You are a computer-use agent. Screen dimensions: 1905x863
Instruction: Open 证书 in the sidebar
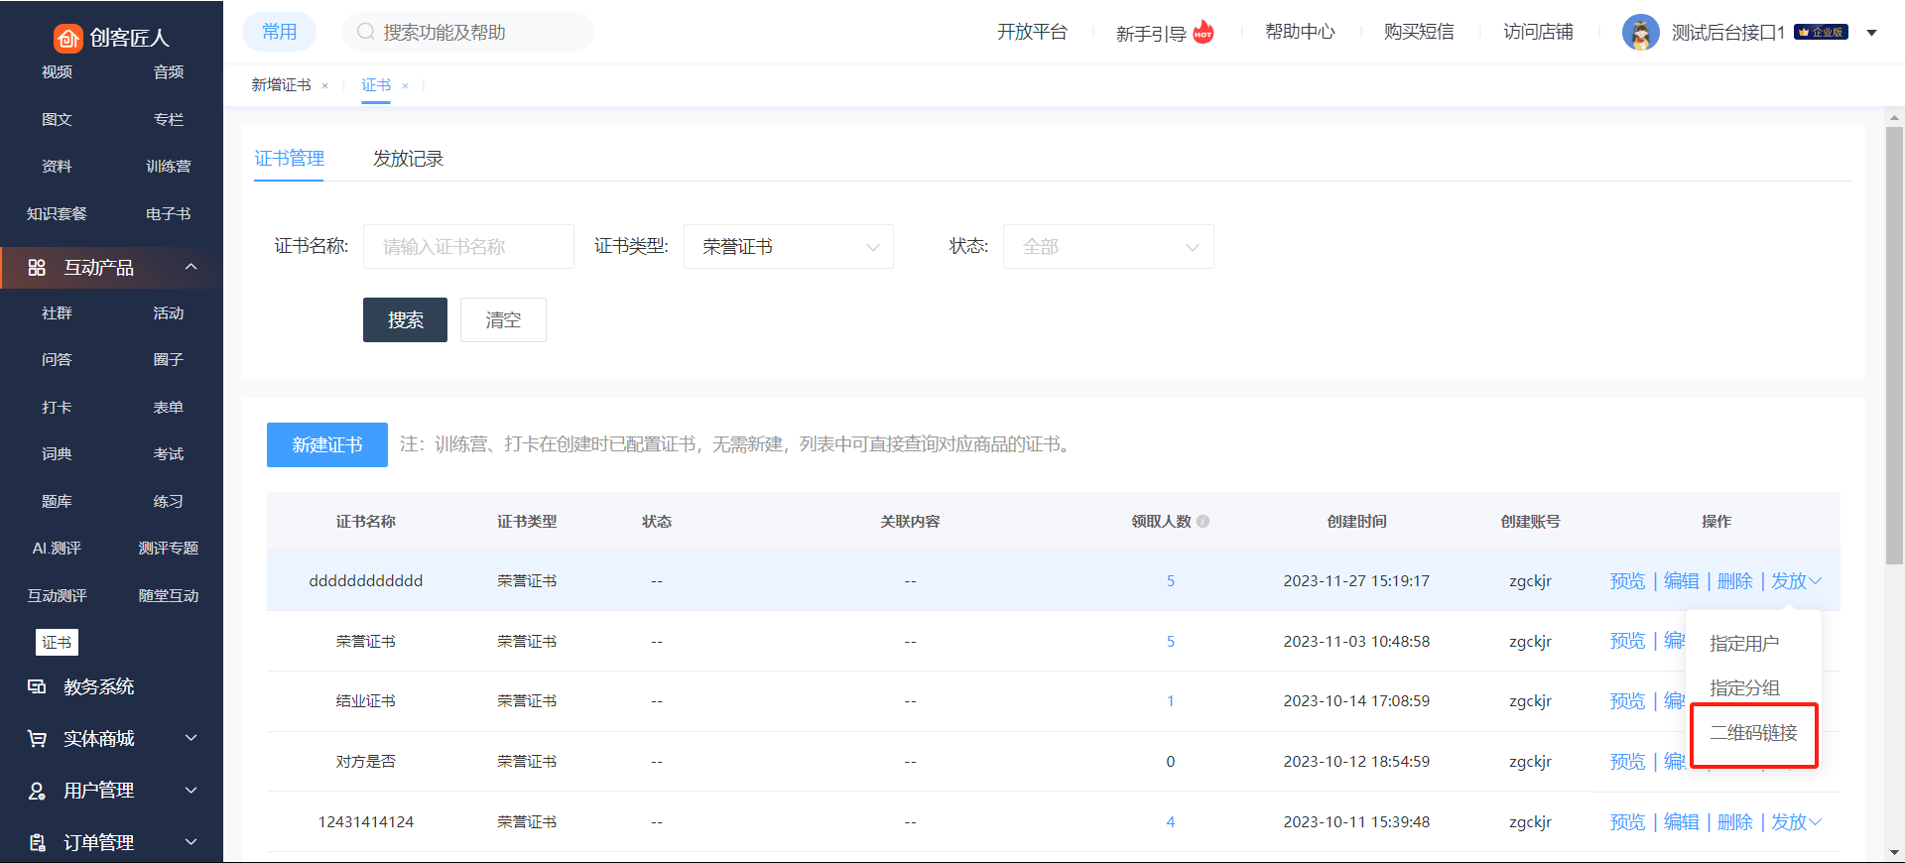pos(57,643)
